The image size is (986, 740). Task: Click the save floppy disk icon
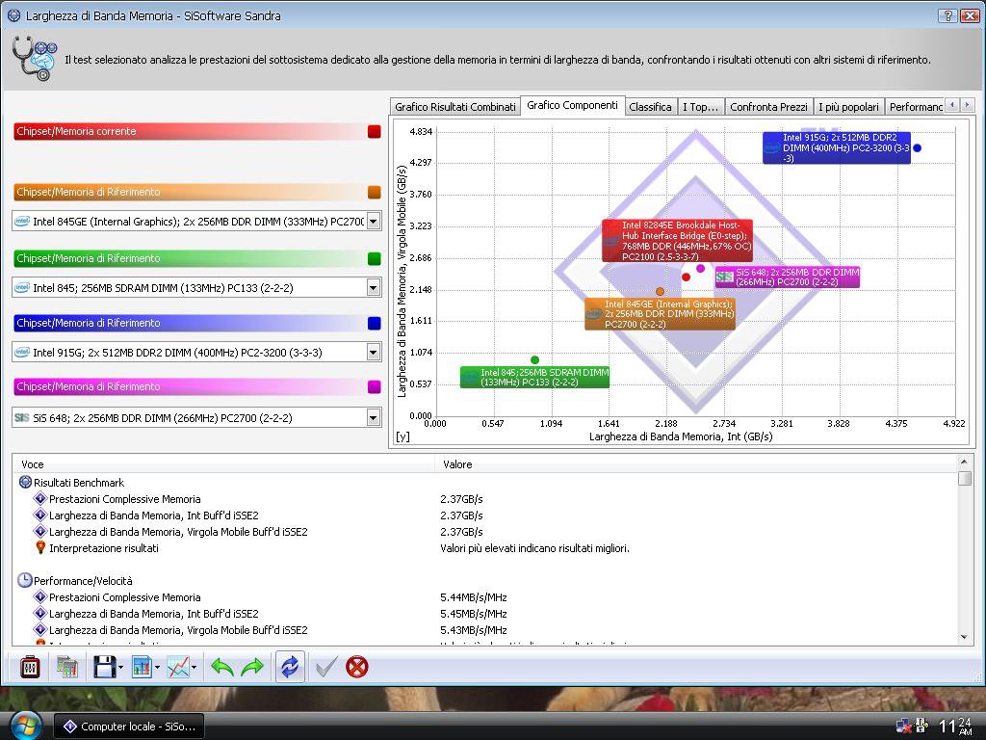click(103, 667)
